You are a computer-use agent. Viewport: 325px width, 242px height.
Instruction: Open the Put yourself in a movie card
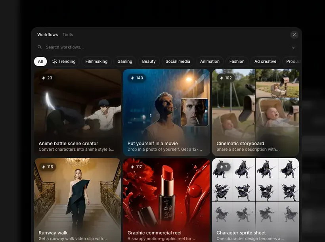pos(166,113)
